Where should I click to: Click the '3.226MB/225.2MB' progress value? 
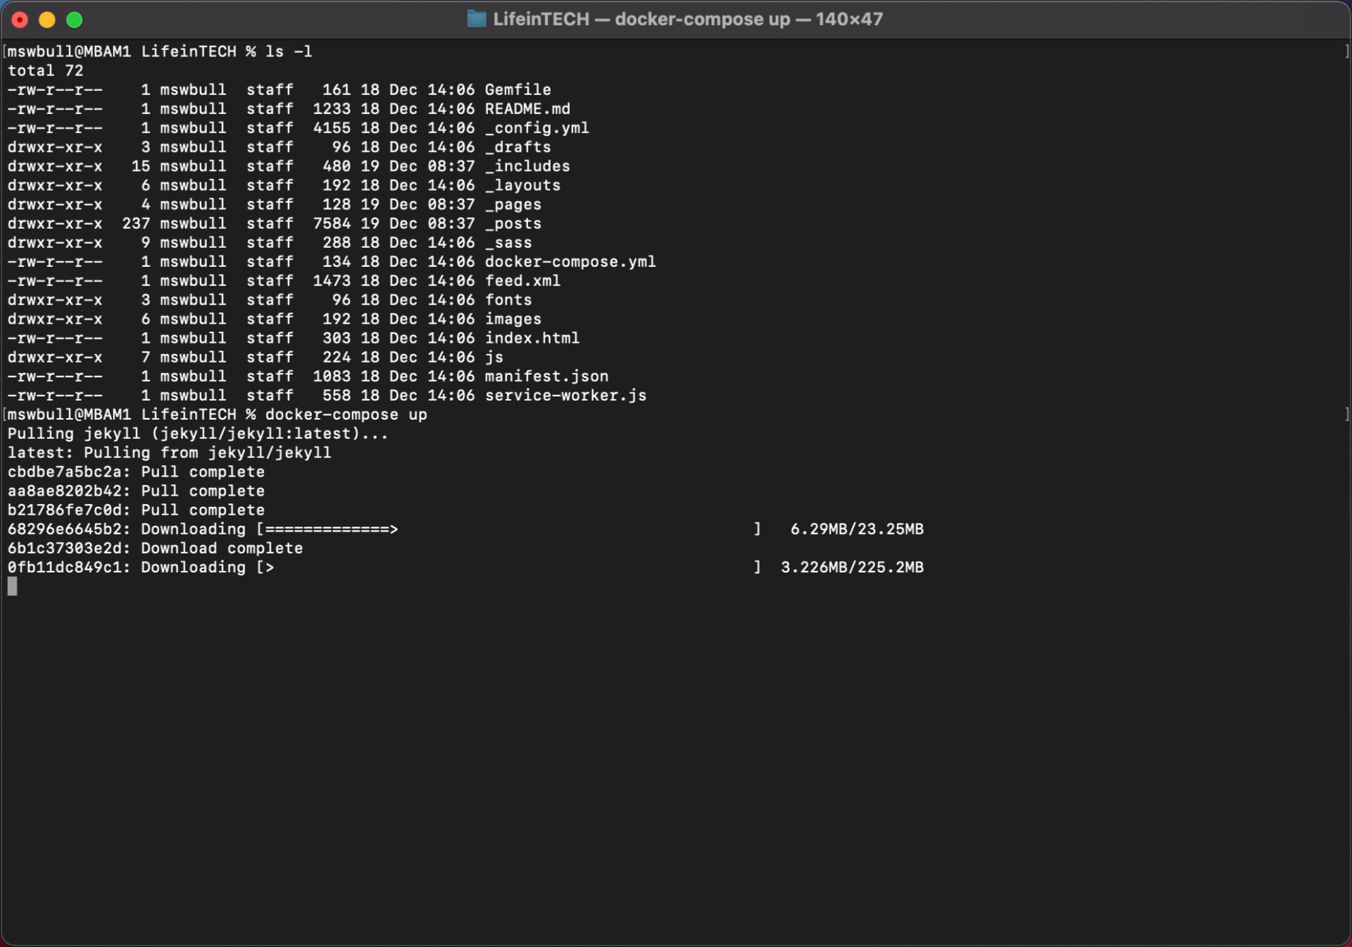pos(852,567)
